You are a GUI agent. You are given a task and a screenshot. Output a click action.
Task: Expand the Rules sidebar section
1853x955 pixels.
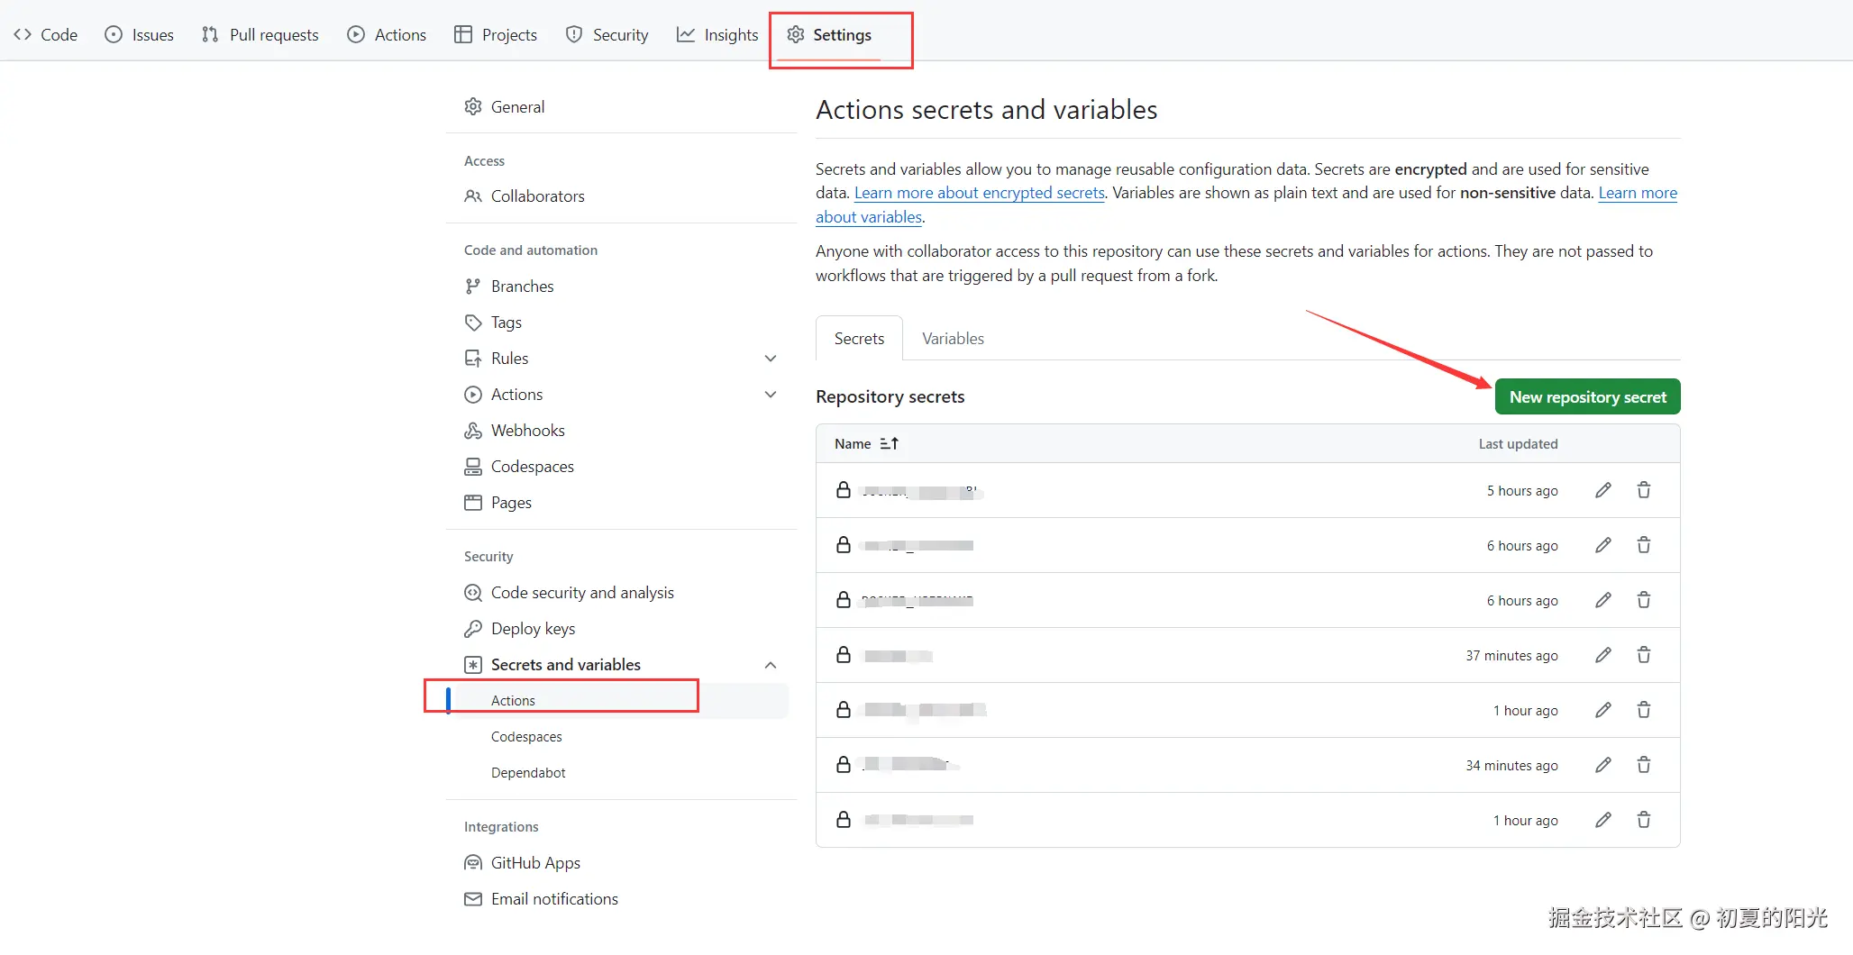(x=771, y=359)
